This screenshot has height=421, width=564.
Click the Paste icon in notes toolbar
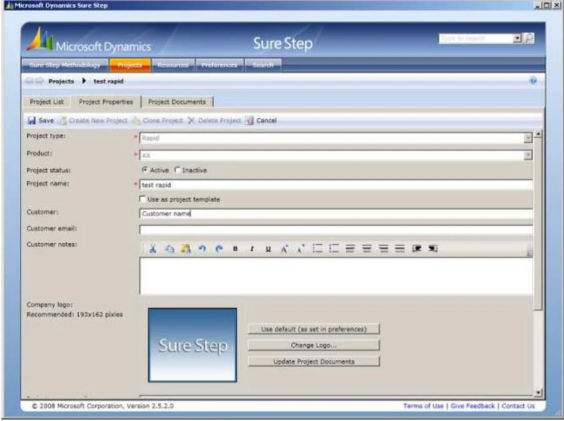point(186,249)
